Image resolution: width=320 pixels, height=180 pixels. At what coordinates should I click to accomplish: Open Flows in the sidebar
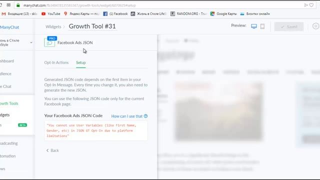pyautogui.click(x=2, y=169)
